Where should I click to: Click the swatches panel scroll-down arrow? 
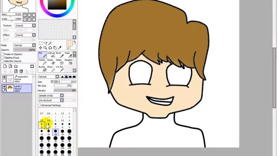point(74,37)
